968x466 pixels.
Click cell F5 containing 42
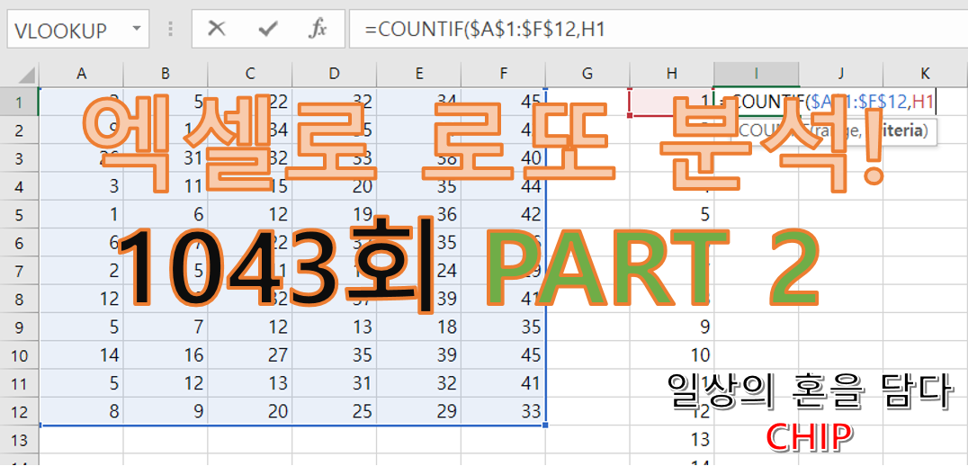[503, 214]
